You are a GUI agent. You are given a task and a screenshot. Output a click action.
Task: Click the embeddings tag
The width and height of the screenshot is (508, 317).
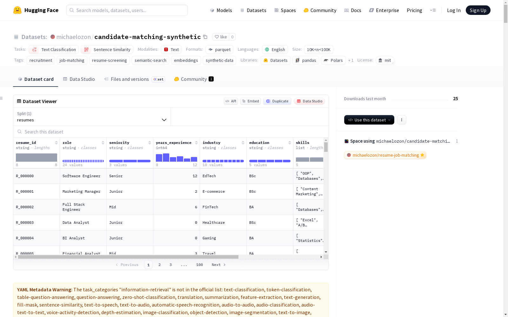[186, 60]
